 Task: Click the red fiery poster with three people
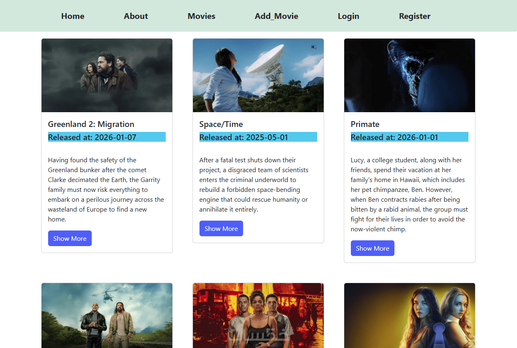(258, 315)
